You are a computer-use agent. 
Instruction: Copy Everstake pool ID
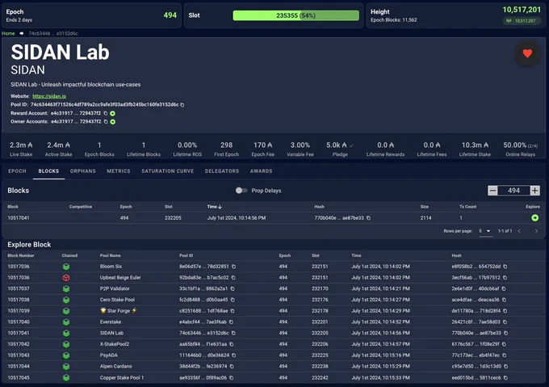point(231,322)
